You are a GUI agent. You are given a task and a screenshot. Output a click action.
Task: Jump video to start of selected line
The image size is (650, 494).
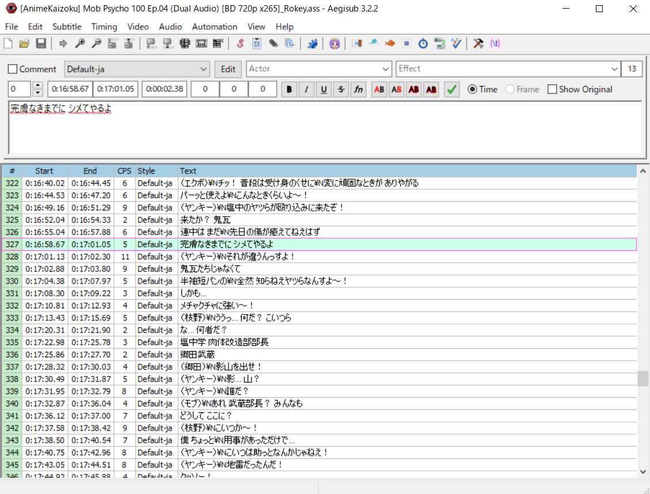coord(112,43)
